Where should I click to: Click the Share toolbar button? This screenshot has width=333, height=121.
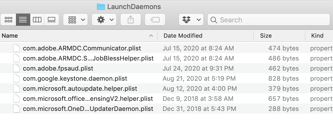pyautogui.click(x=130, y=20)
